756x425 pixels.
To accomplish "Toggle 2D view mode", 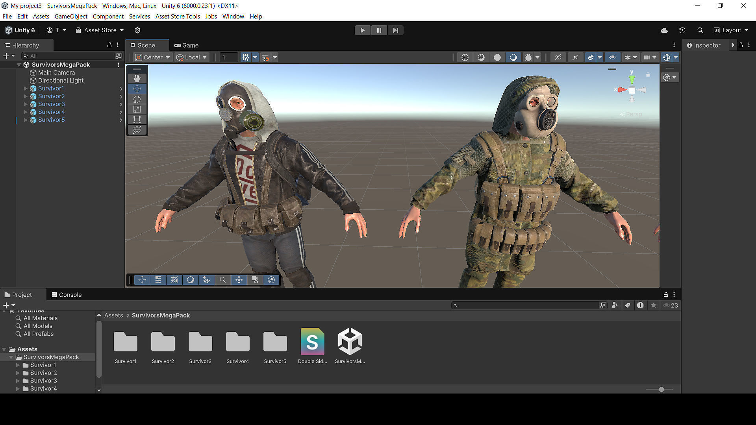I will click(x=558, y=57).
